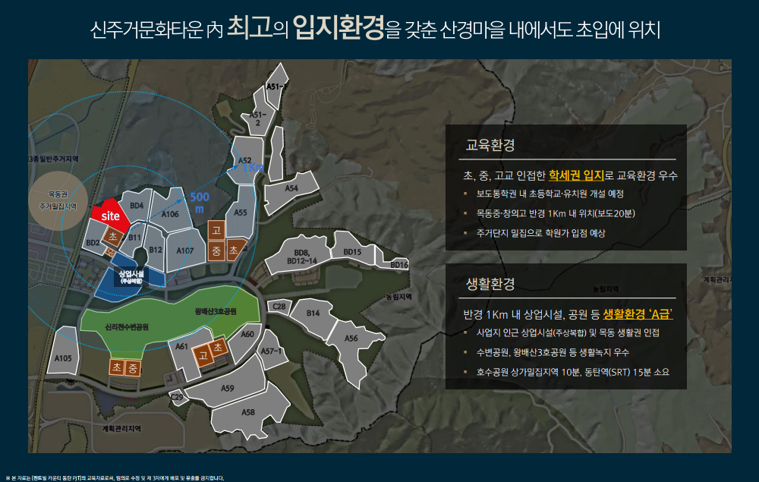Click the A107 block label
Image resolution: width=759 pixels, height=482 pixels.
(x=185, y=250)
